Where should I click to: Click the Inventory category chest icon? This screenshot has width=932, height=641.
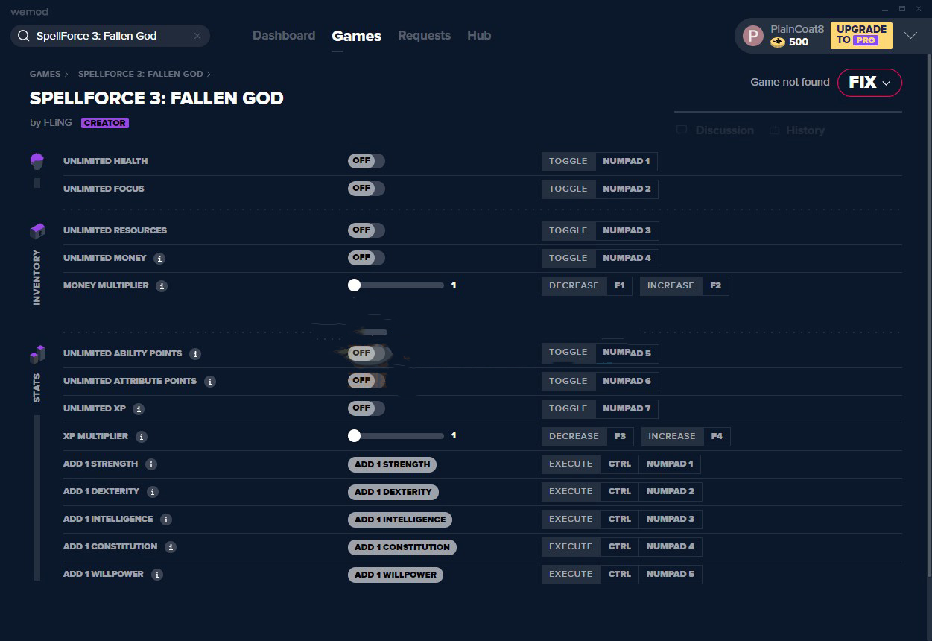pos(37,231)
